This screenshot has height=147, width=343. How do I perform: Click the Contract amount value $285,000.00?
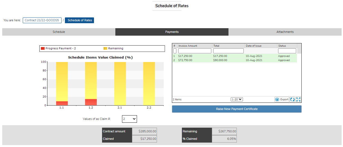(144, 131)
